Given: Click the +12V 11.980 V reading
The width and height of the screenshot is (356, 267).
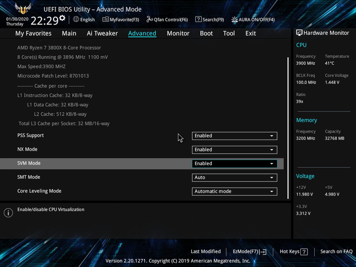Looking at the screenshot, I should [x=304, y=194].
